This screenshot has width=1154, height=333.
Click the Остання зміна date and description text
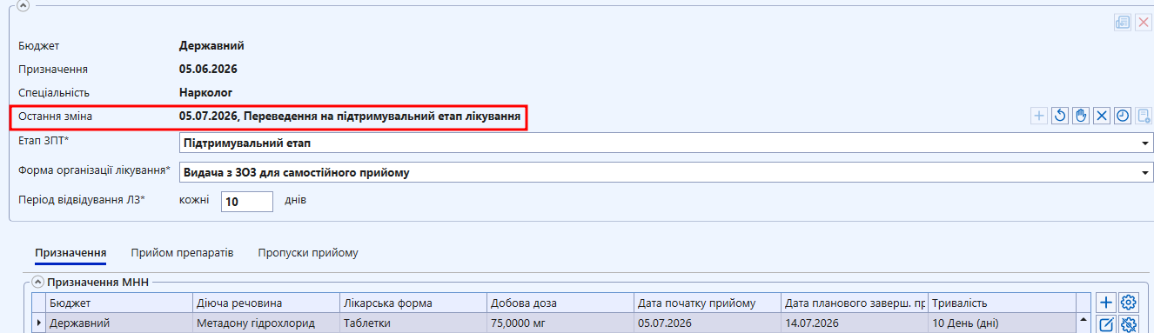click(x=351, y=116)
